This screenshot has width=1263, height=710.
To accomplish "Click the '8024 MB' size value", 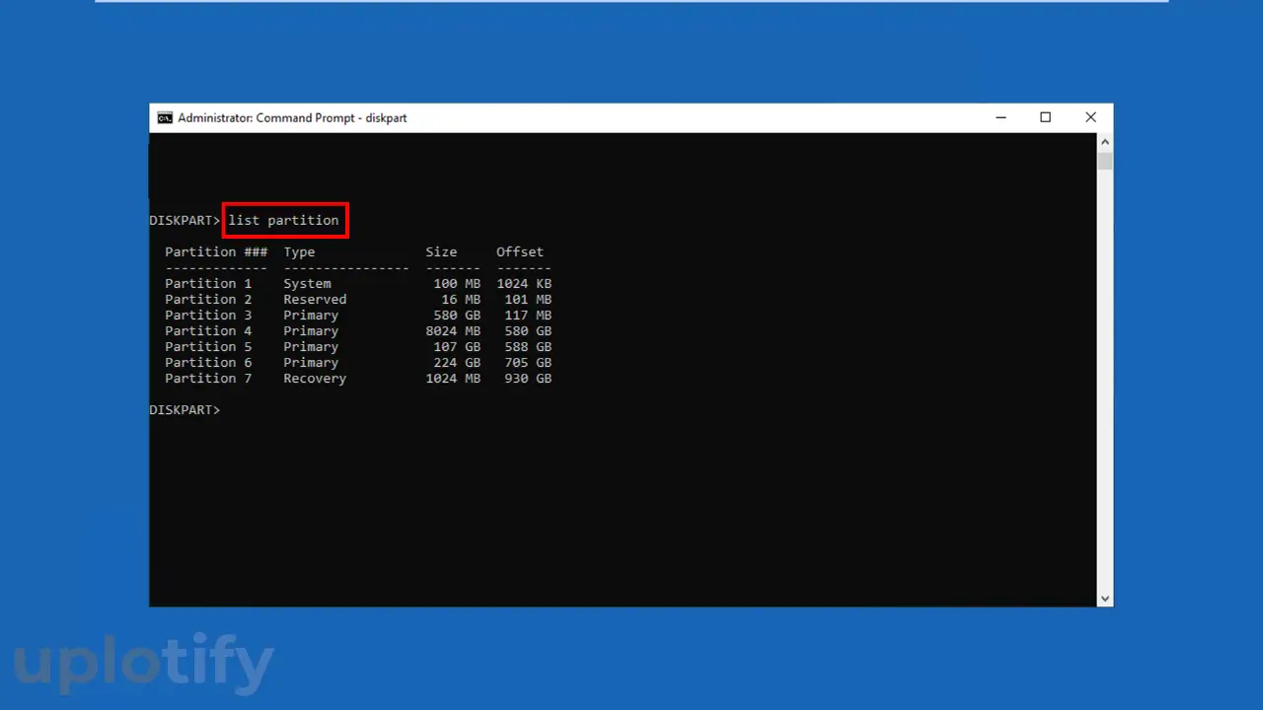I will pos(453,330).
